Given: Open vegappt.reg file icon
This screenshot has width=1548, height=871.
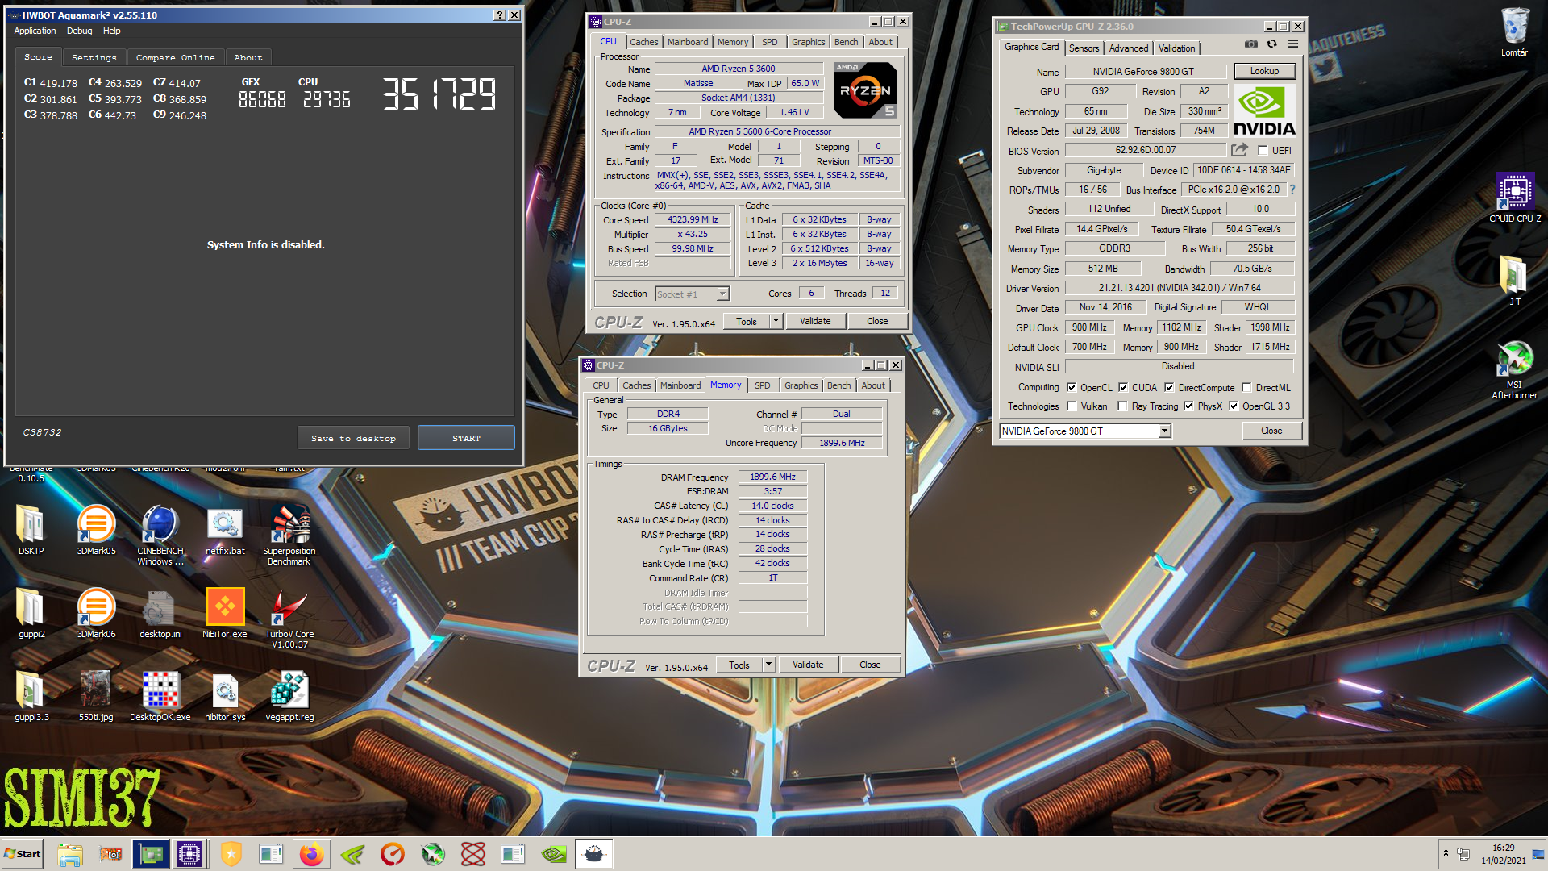Looking at the screenshot, I should coord(289,697).
